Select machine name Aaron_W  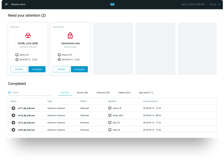click(117, 108)
